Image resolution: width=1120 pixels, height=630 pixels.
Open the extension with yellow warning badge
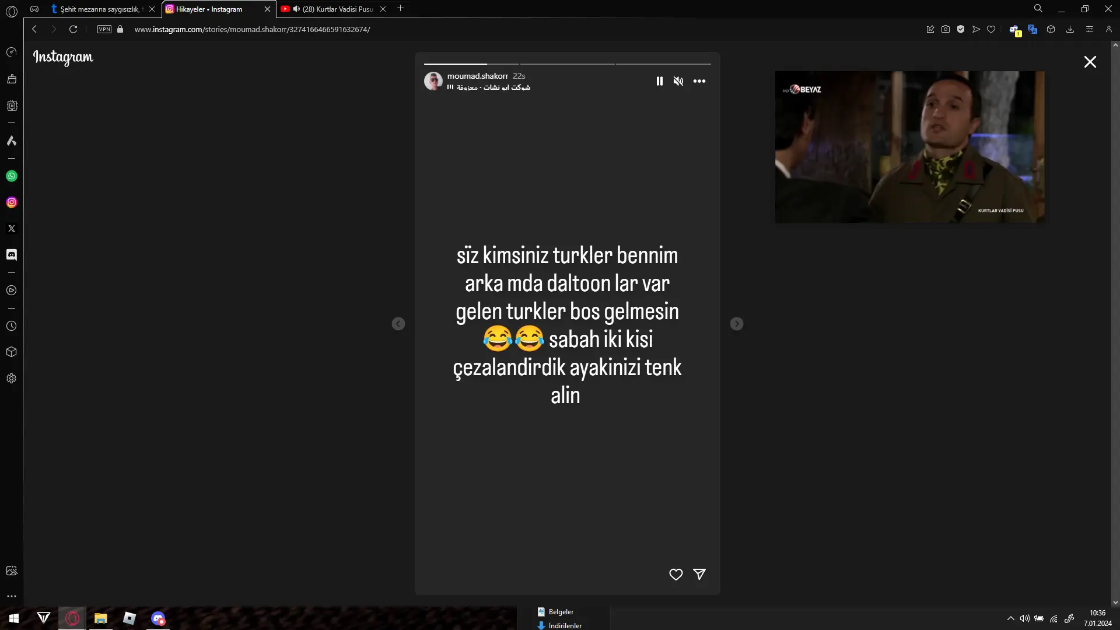click(1015, 30)
